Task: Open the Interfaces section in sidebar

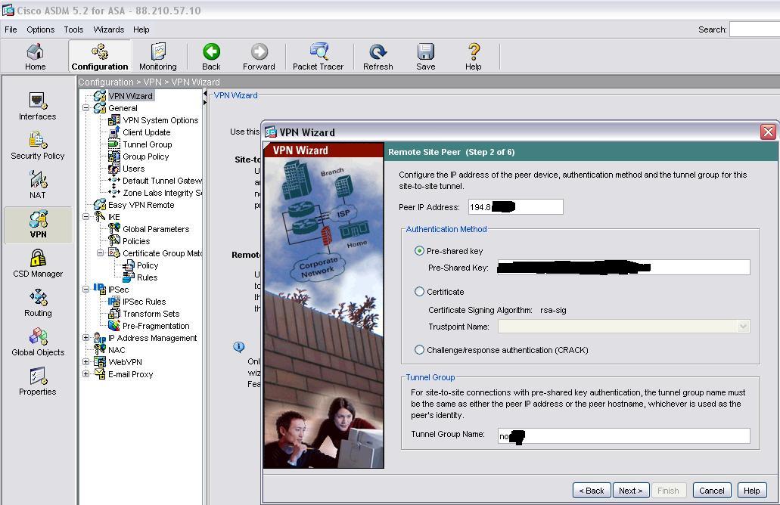Action: coord(38,107)
